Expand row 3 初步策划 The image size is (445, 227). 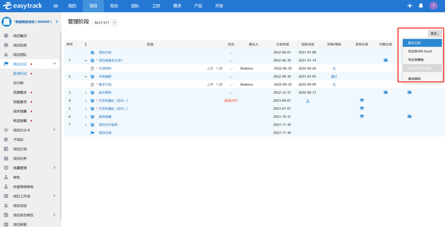[86, 93]
